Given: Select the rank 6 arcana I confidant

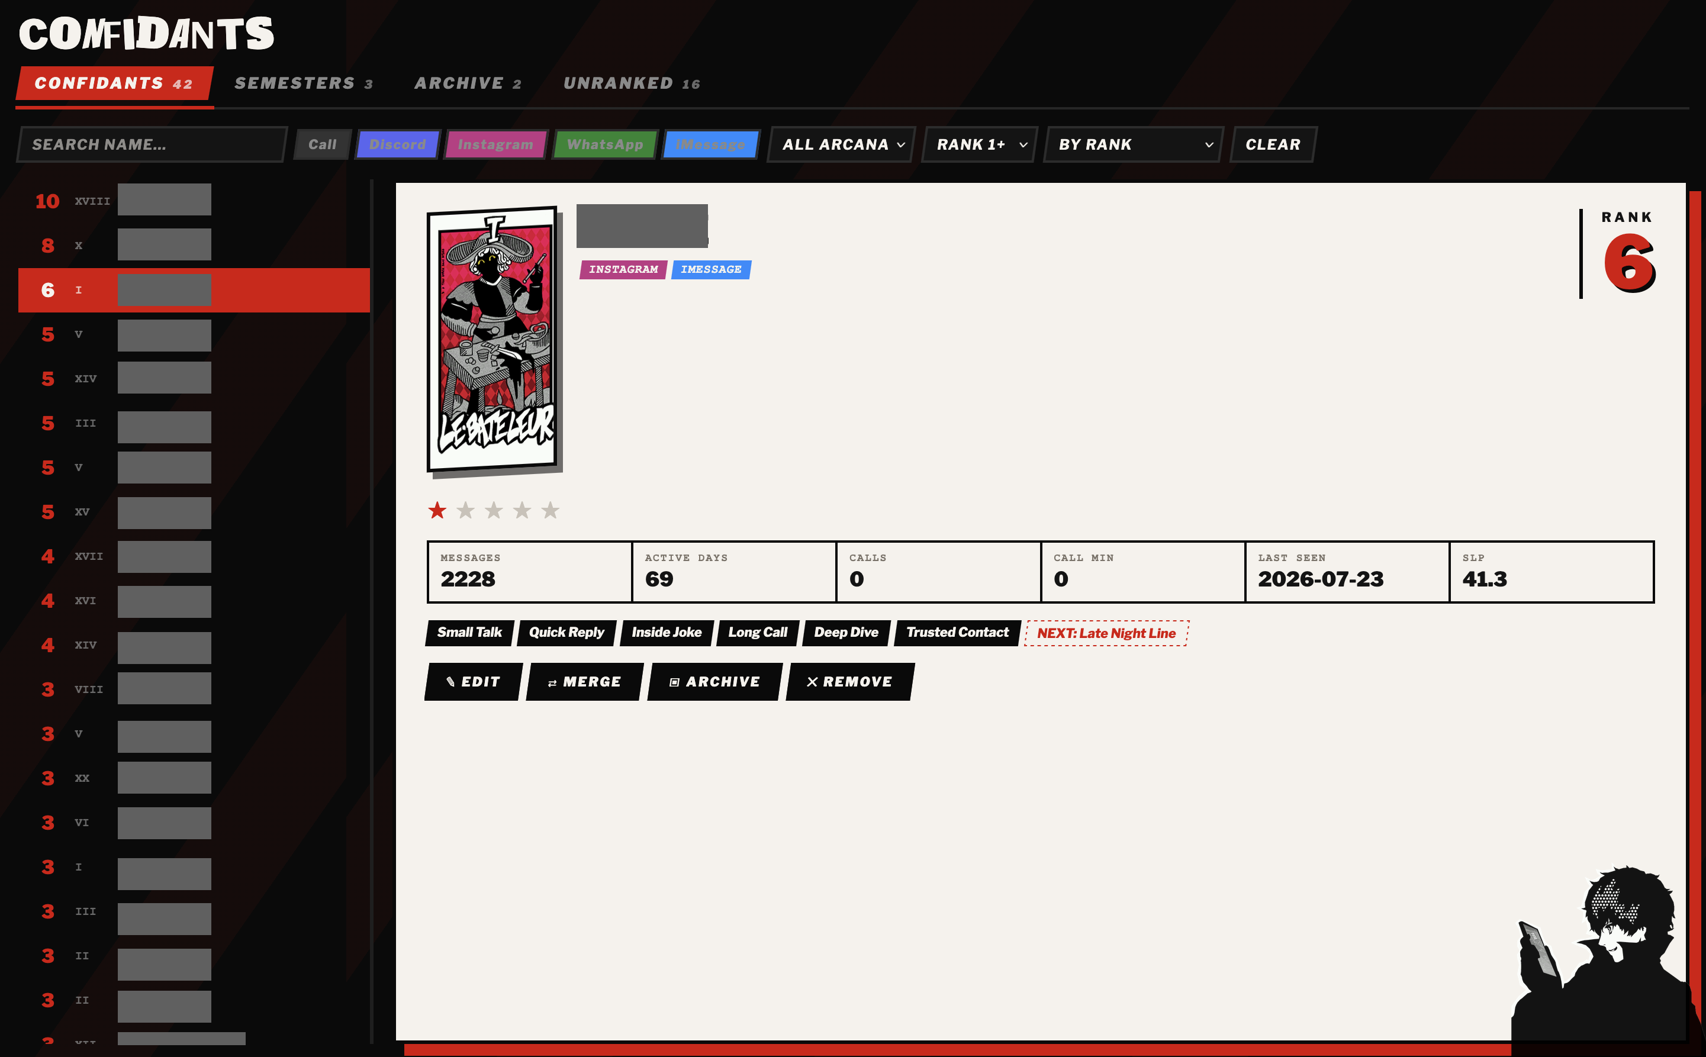Looking at the screenshot, I should (194, 290).
